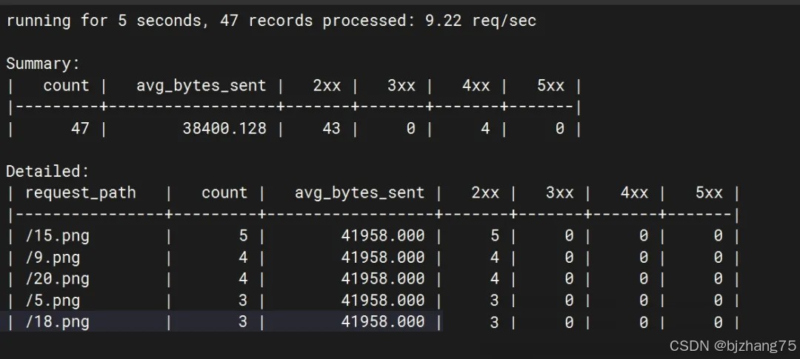This screenshot has width=800, height=359.
Task: Click the Summary 2xx value 43
Action: 331,129
